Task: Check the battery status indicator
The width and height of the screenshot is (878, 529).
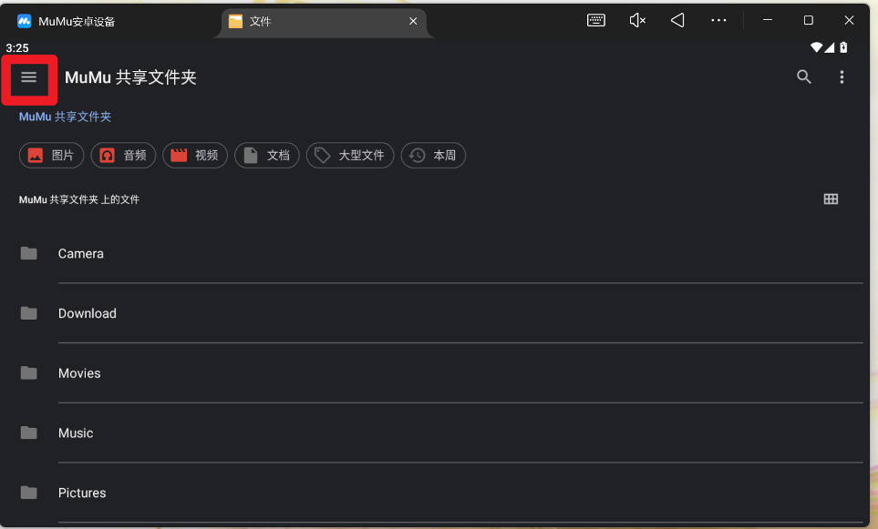Action: (x=842, y=47)
